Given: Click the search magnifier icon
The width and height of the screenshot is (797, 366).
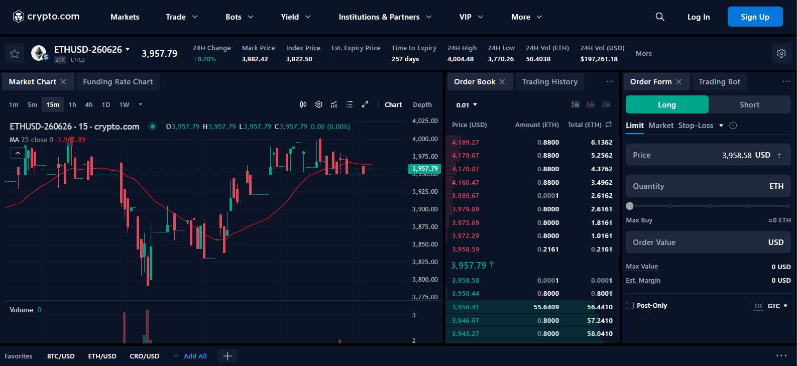Looking at the screenshot, I should tap(660, 17).
